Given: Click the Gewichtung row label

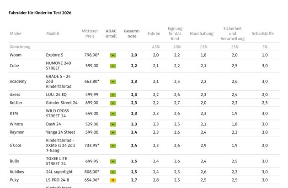Looking at the screenshot, I should point(20,47).
